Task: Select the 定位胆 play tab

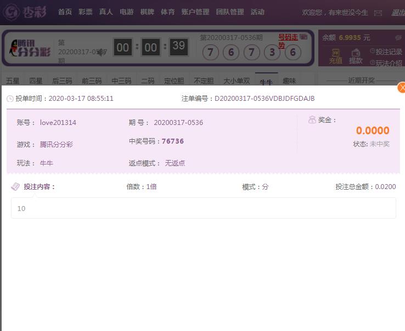Action: (x=174, y=81)
